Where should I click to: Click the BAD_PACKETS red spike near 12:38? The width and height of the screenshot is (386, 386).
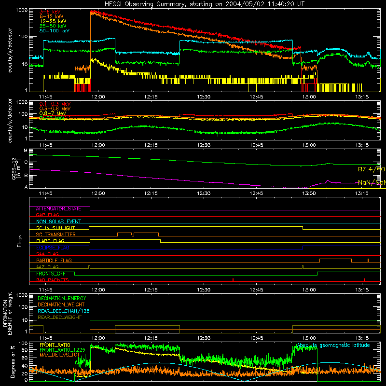(233, 280)
